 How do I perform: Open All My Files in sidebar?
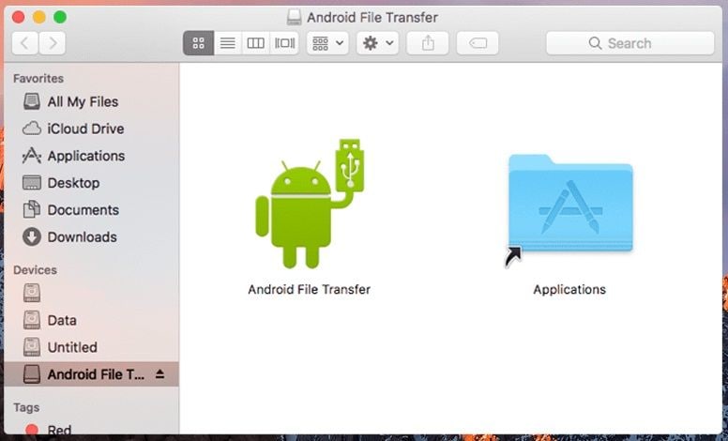pyautogui.click(x=91, y=101)
